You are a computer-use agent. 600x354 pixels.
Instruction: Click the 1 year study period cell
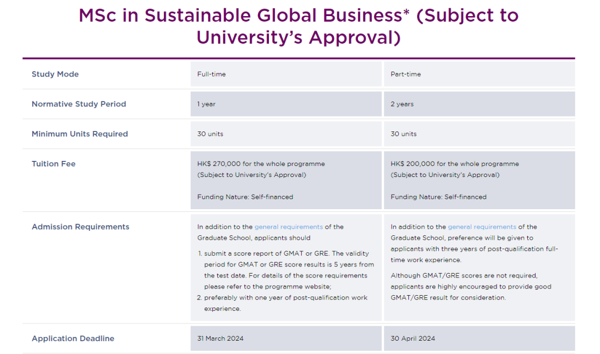click(x=207, y=104)
